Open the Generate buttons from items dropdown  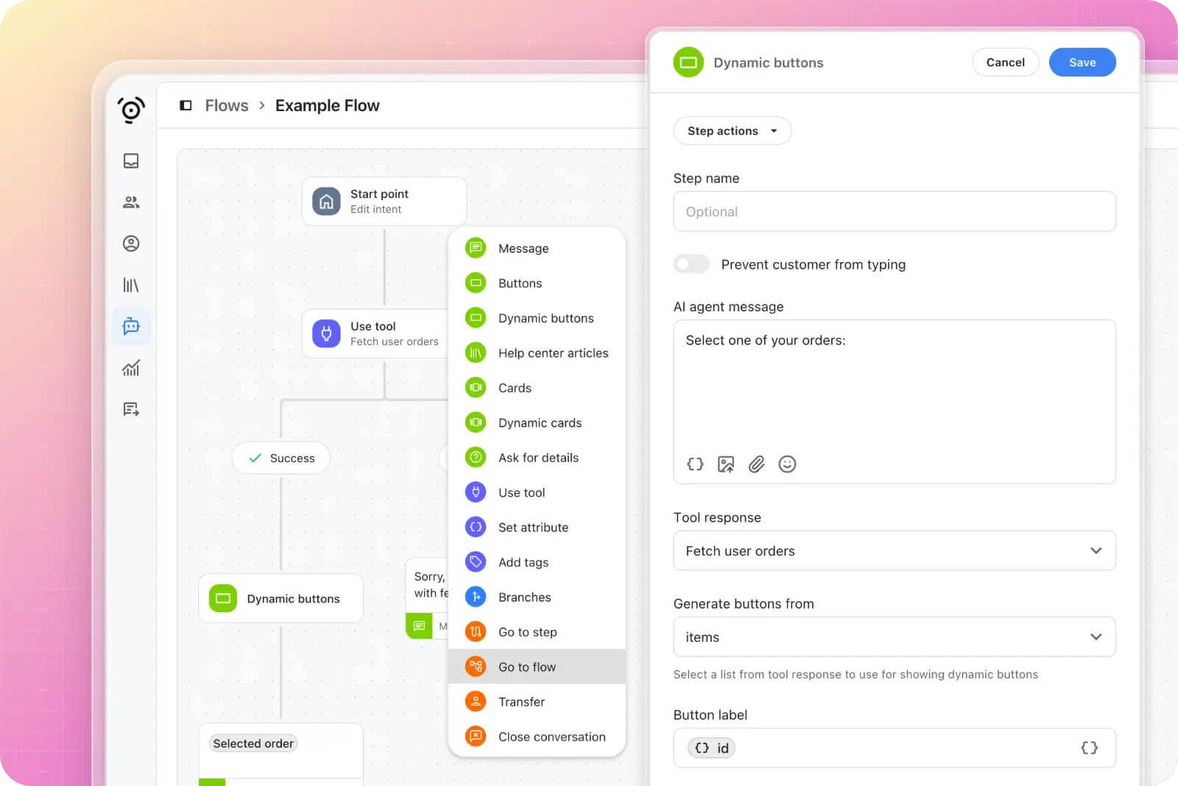click(894, 637)
